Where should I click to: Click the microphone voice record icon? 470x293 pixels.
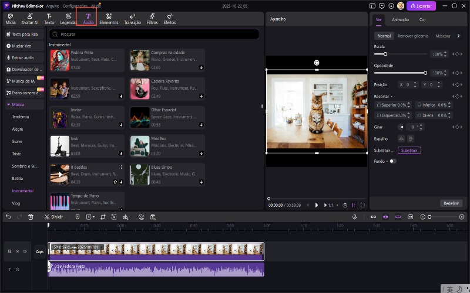[355, 217]
